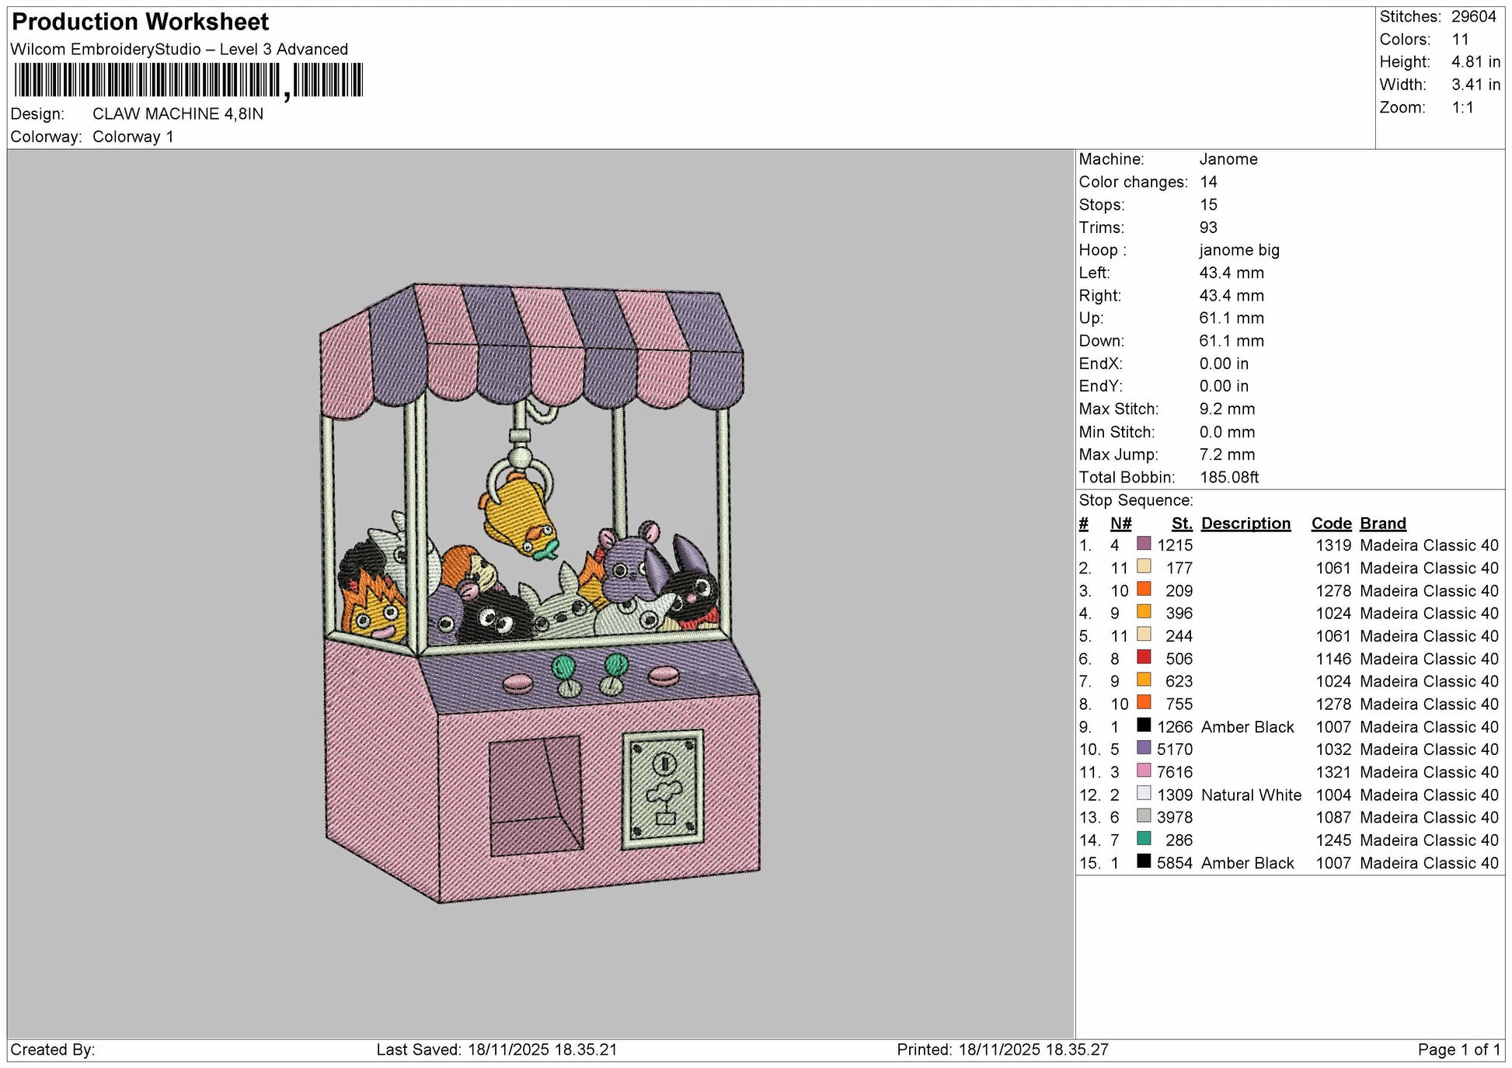Image resolution: width=1512 pixels, height=1068 pixels.
Task: Click the code '1319' in stop 1
Action: click(x=1333, y=545)
